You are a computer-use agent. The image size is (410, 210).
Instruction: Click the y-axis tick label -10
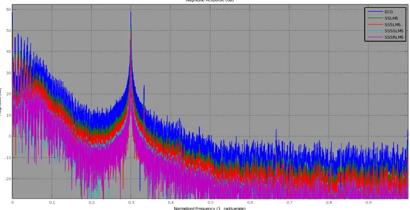[x=7, y=157]
